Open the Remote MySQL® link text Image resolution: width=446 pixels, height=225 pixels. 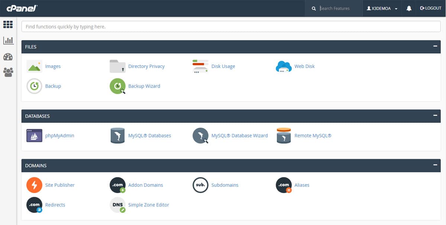pyautogui.click(x=313, y=136)
